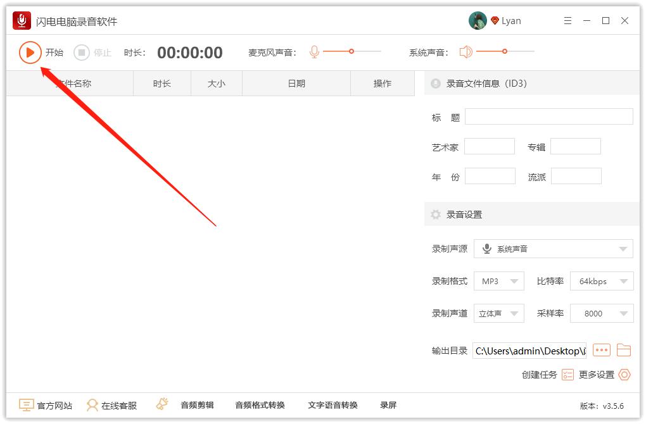The height and width of the screenshot is (424, 646).
Task: Open the hamburger menu near the top right
Action: pyautogui.click(x=567, y=20)
